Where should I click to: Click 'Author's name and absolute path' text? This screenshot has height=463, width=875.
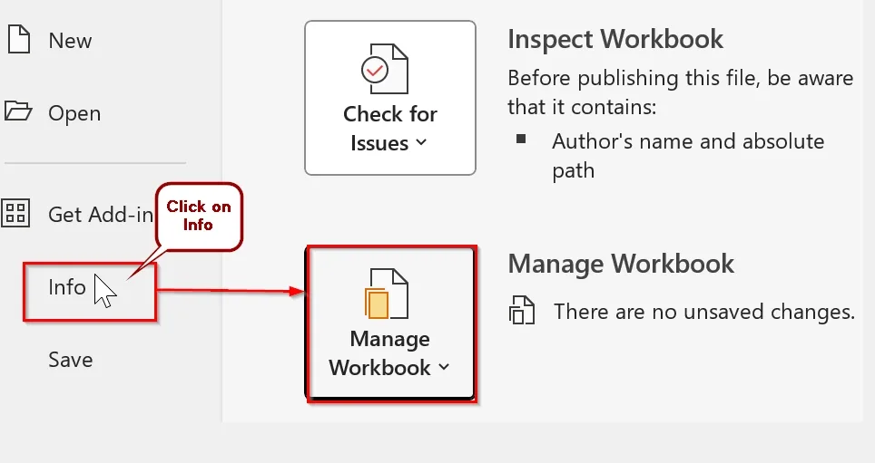(688, 156)
